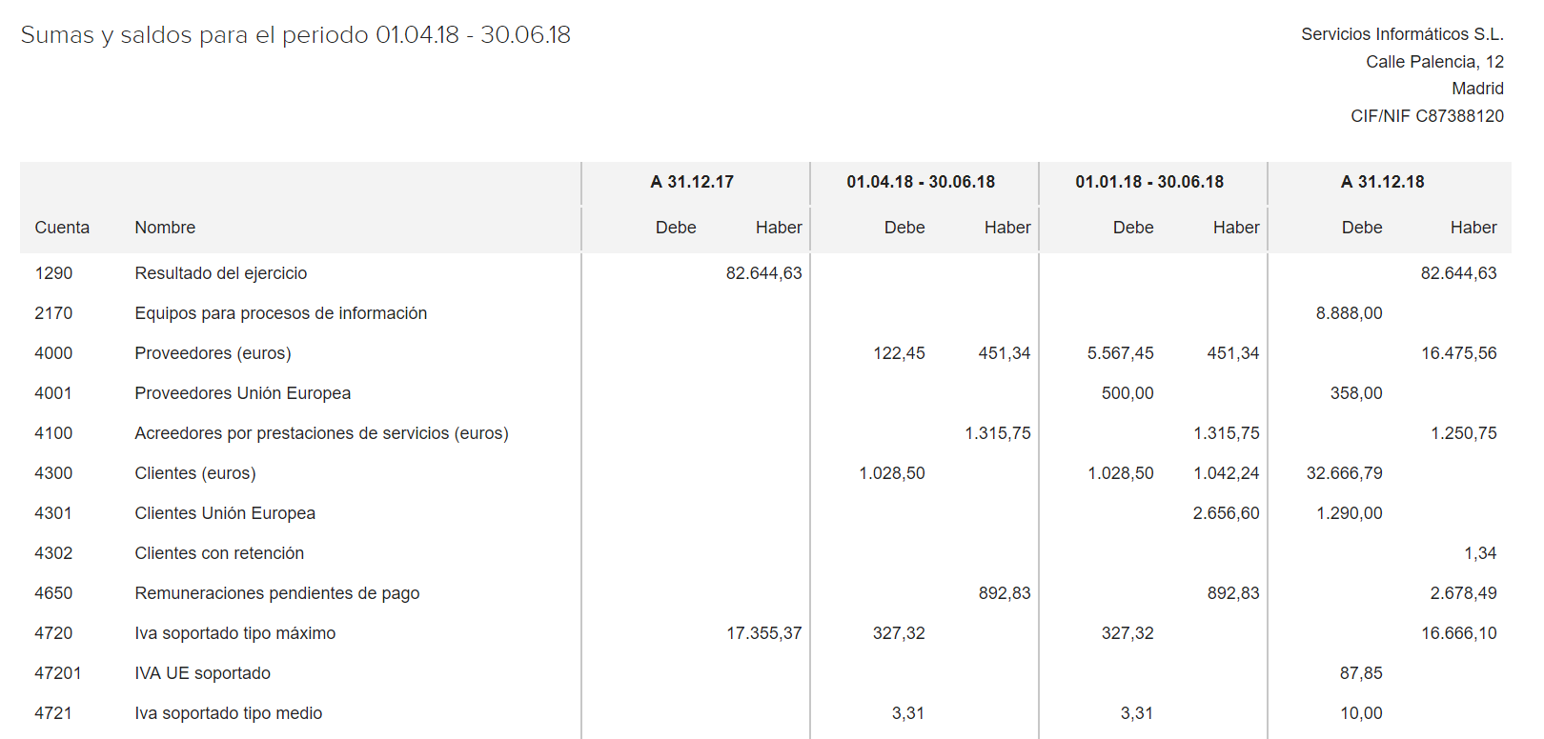Select account number 4301

pos(53,513)
